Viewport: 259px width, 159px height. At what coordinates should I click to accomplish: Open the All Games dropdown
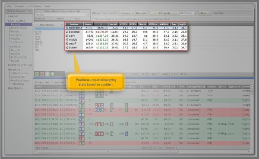195,13
